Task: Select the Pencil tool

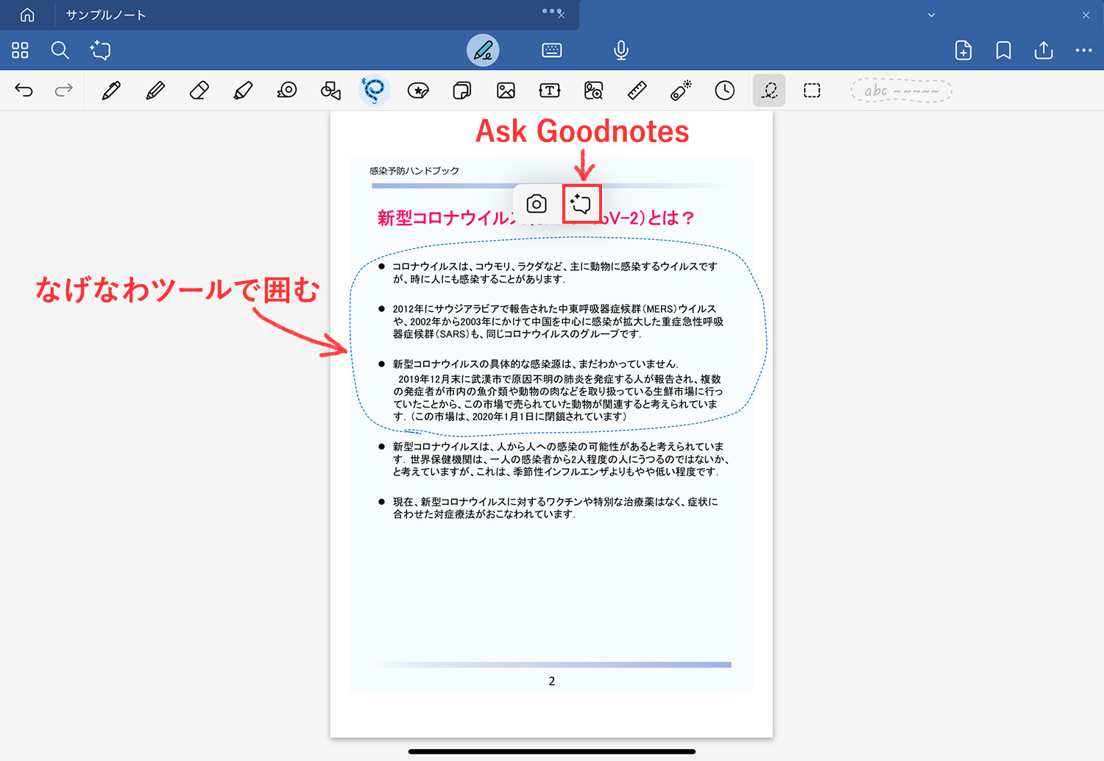Action: coord(155,91)
